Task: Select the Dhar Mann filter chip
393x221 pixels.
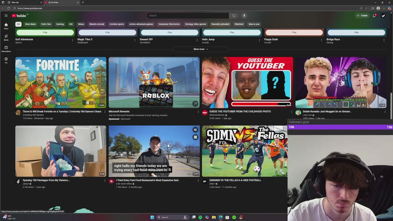Action: click(30, 24)
